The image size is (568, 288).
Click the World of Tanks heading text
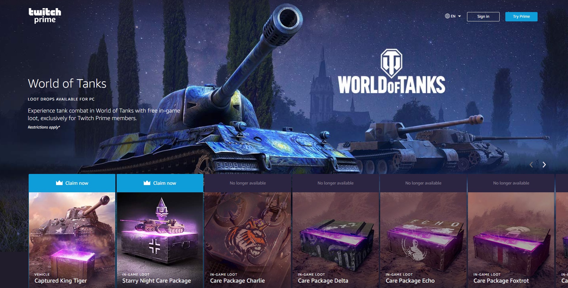(x=67, y=83)
